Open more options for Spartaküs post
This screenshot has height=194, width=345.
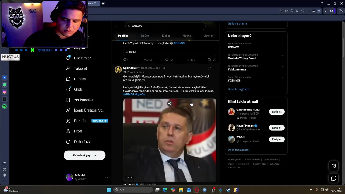[215, 68]
